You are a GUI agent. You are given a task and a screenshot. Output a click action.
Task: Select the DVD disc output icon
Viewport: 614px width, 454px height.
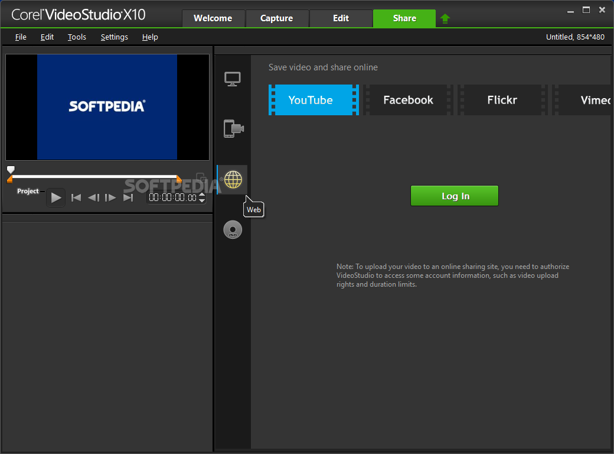(233, 230)
